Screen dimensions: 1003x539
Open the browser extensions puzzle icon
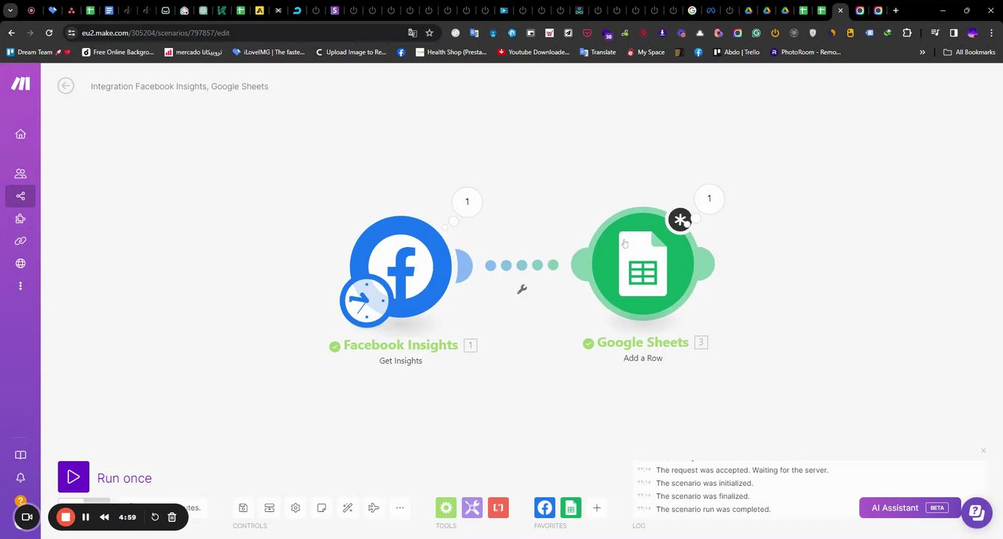907,33
